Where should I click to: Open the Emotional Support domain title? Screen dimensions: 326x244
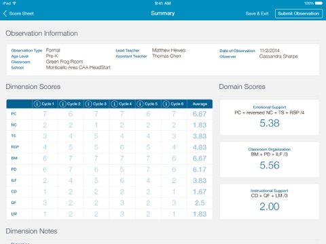270,107
